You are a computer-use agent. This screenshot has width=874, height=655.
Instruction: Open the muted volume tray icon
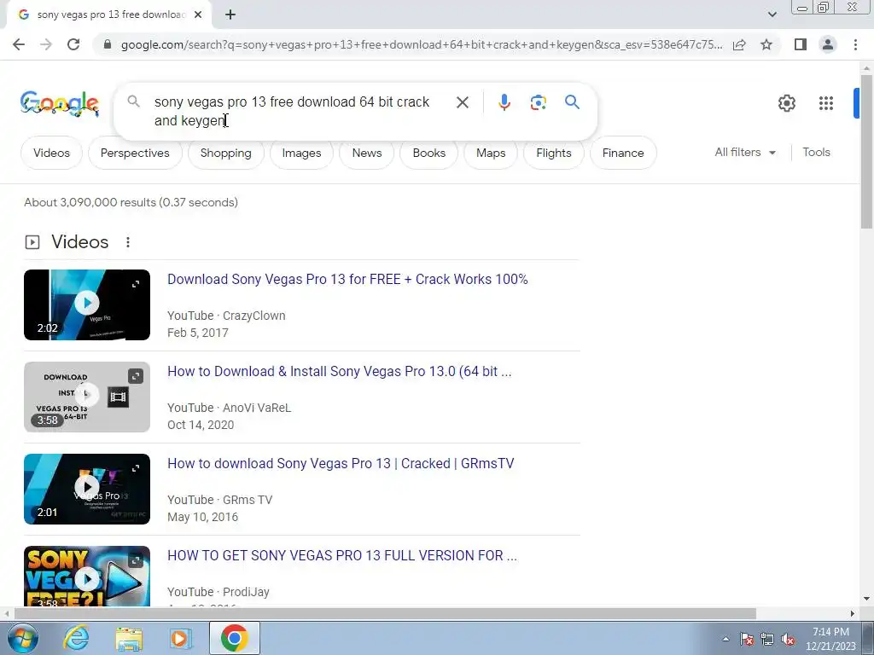788,640
